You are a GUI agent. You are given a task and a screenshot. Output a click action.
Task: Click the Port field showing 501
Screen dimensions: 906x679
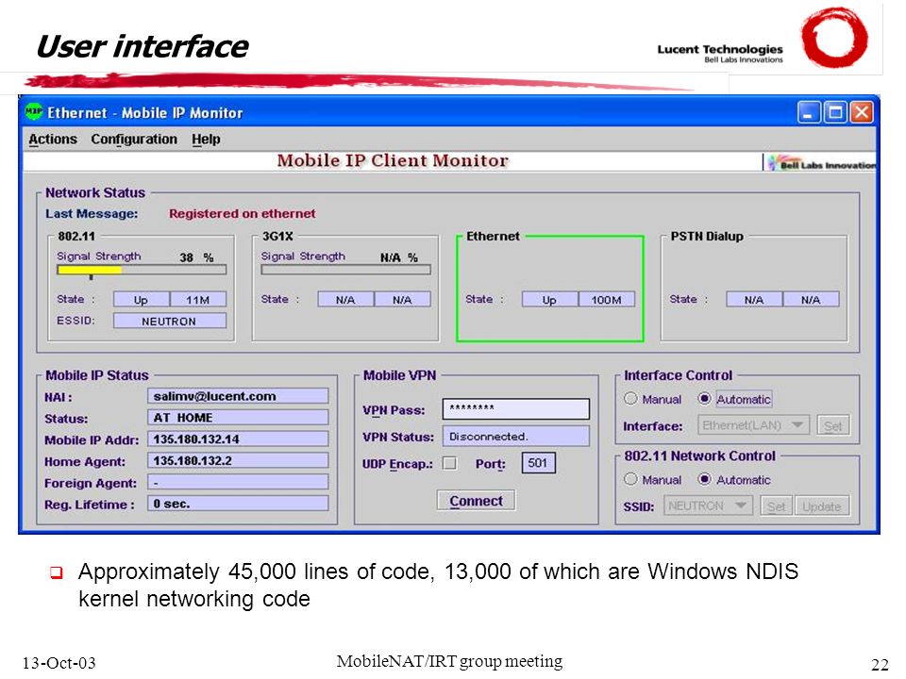click(538, 463)
